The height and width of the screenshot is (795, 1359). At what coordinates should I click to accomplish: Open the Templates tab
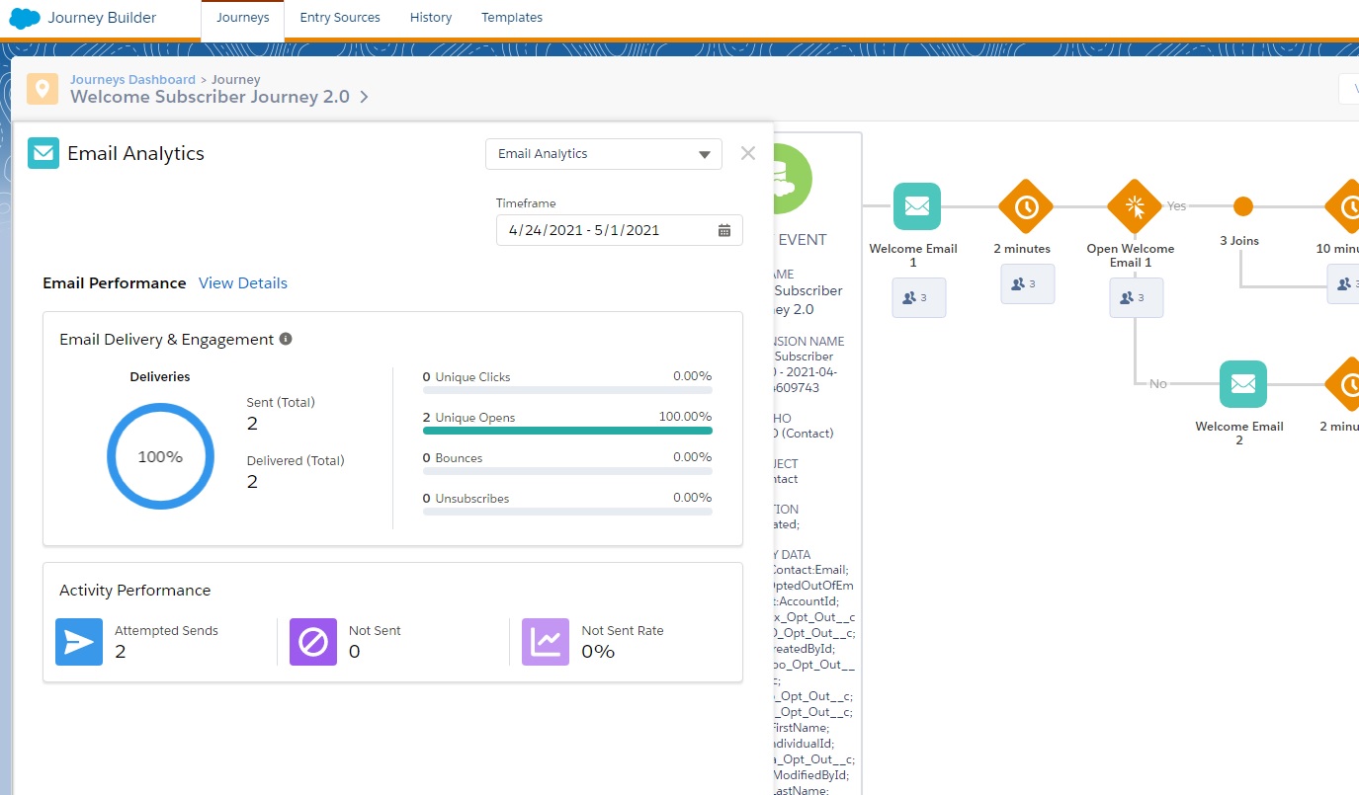512,18
